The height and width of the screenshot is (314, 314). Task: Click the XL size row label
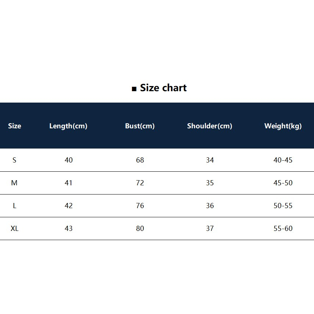point(14,228)
